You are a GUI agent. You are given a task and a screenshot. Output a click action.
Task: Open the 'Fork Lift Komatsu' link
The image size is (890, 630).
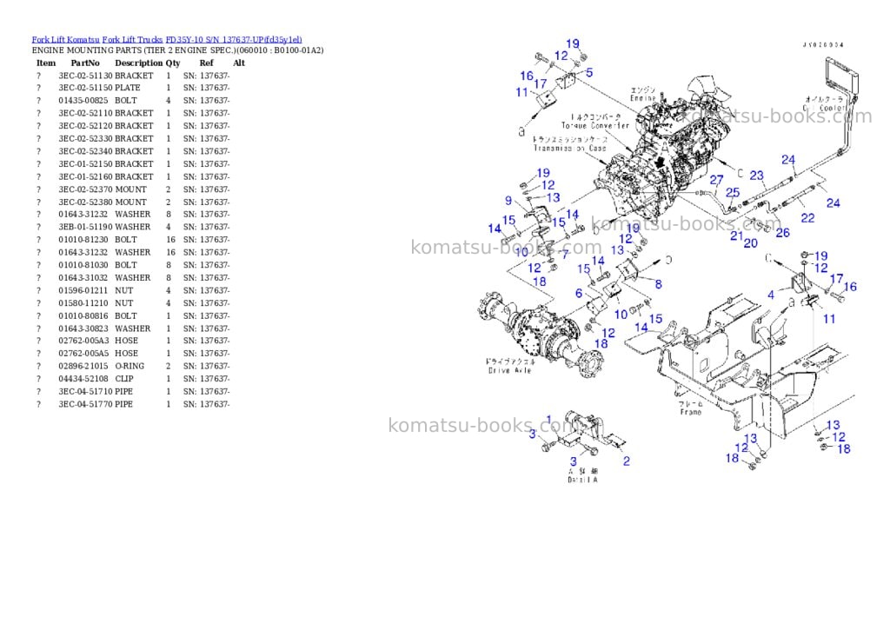pyautogui.click(x=65, y=40)
